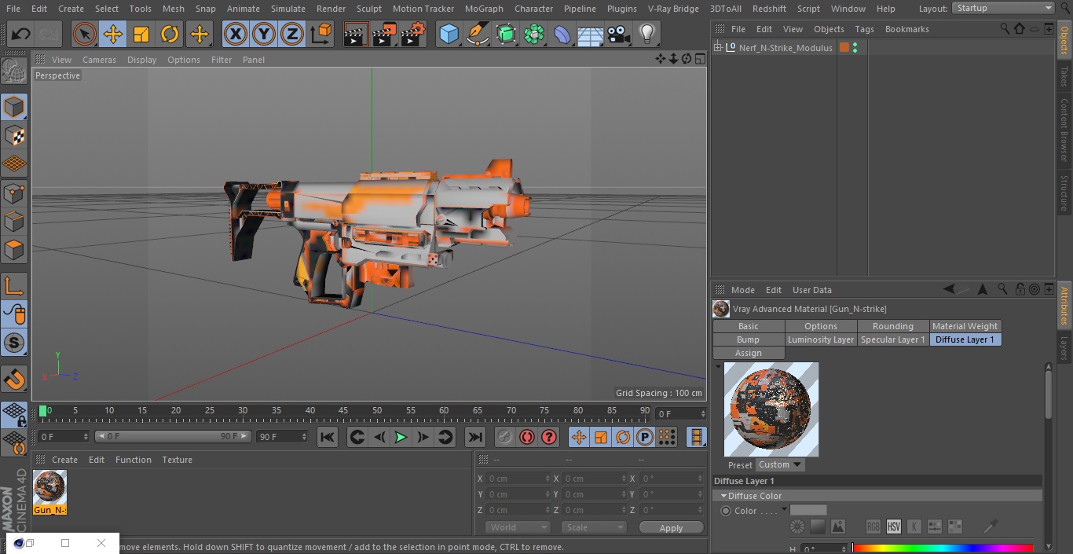
Task: Toggle Z axis lock
Action: (x=292, y=34)
